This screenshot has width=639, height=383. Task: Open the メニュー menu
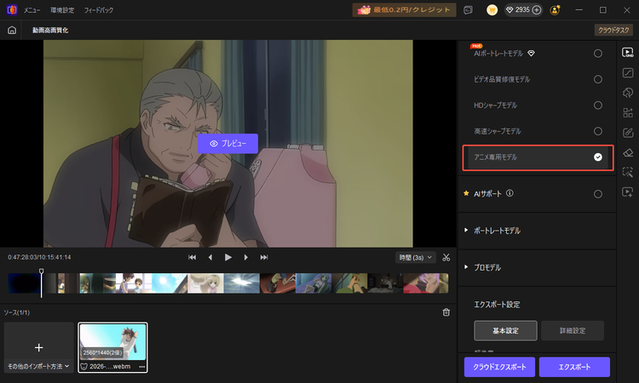(32, 10)
